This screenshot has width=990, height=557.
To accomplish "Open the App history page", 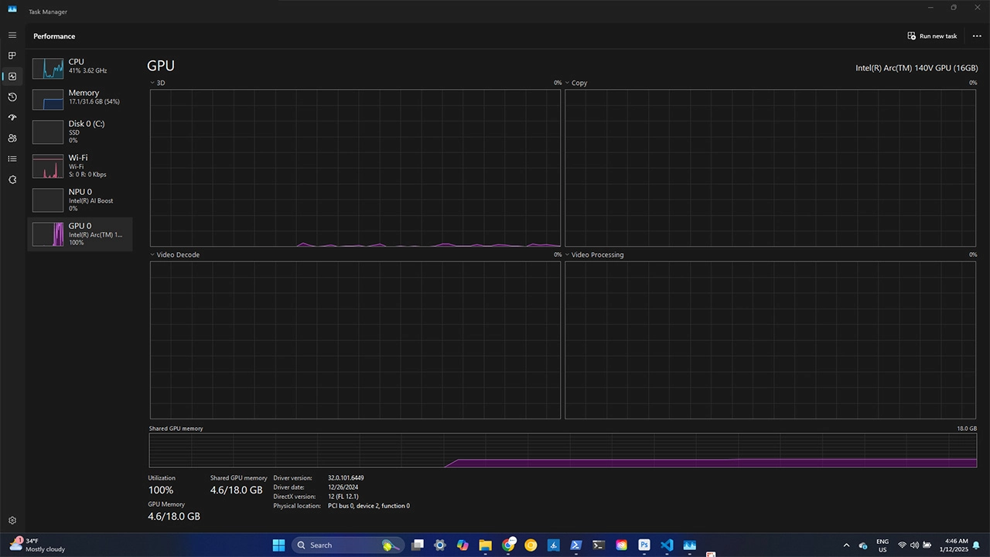I will tap(12, 97).
